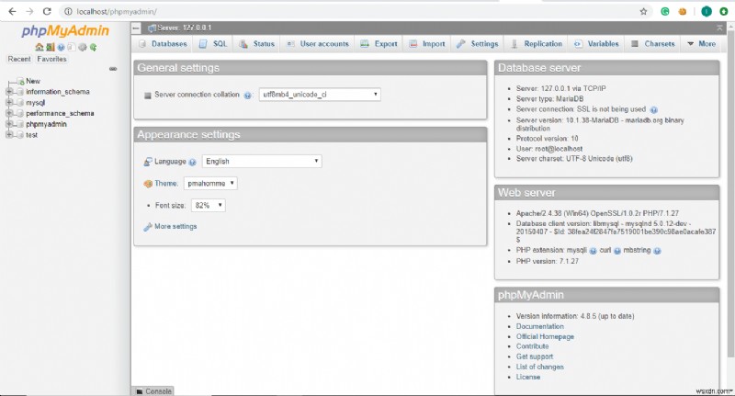
Task: Open the License link
Action: 527,377
